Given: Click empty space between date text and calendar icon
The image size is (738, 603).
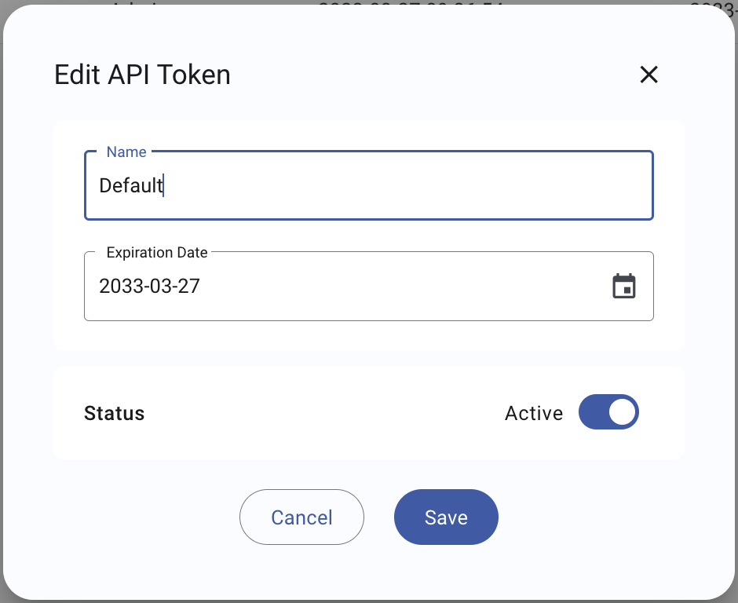Looking at the screenshot, I should coord(405,287).
